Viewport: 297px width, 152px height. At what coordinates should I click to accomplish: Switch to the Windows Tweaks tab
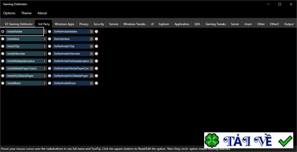point(134,24)
